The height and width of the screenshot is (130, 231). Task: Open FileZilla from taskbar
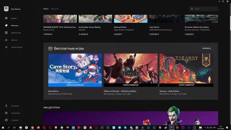[91, 127]
